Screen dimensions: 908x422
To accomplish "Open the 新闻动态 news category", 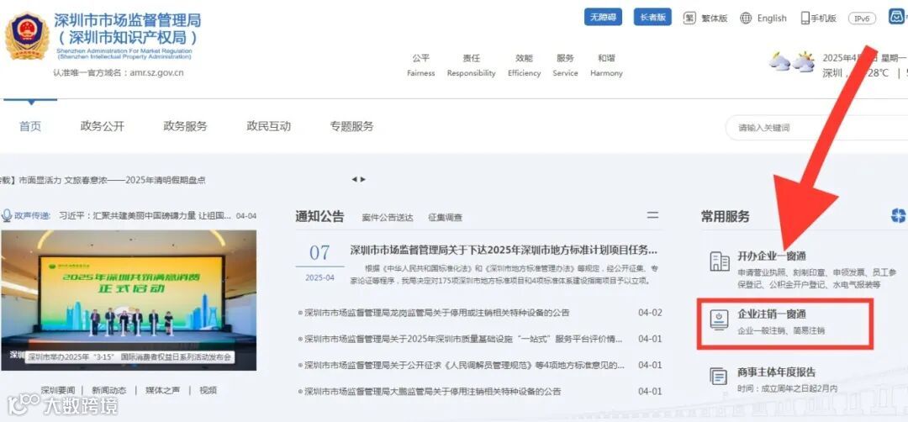I will pos(108,390).
